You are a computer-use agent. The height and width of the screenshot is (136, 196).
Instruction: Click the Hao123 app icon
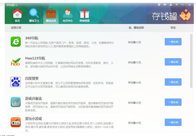(x=15, y=62)
